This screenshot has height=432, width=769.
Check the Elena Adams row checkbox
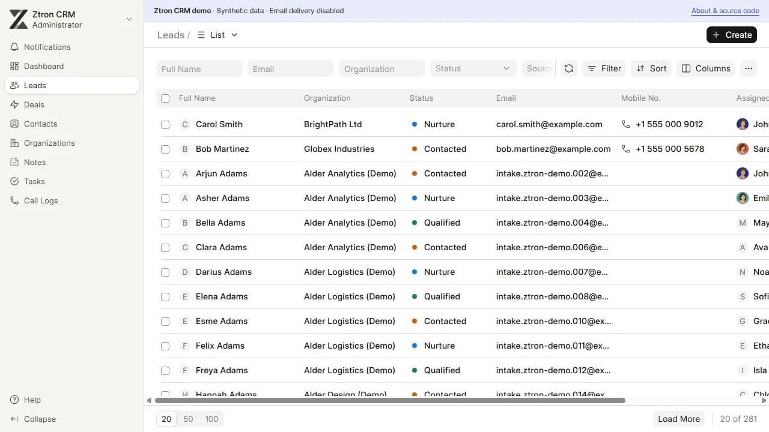[165, 297]
